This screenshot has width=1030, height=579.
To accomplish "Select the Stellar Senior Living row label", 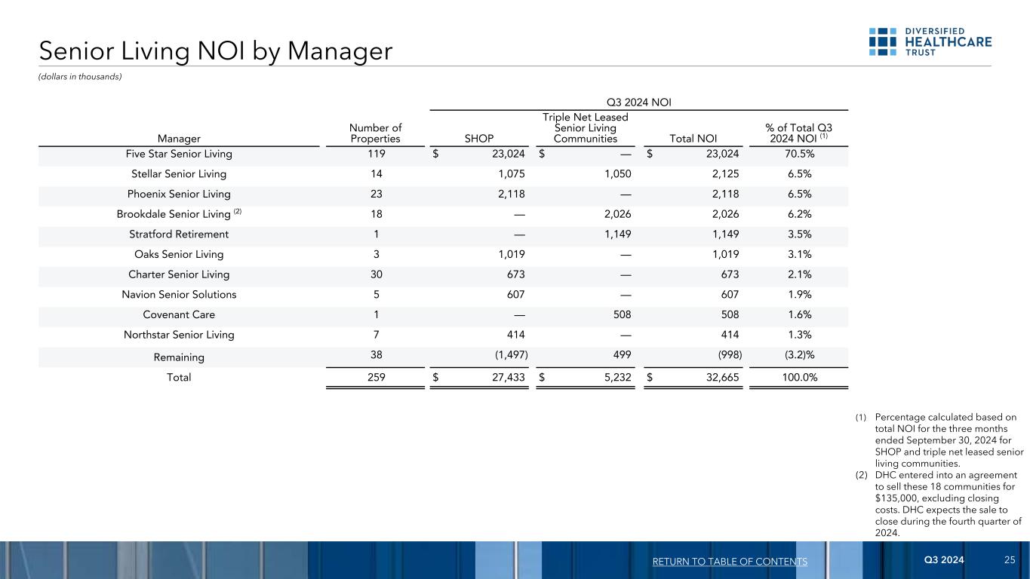I will 179,173.
